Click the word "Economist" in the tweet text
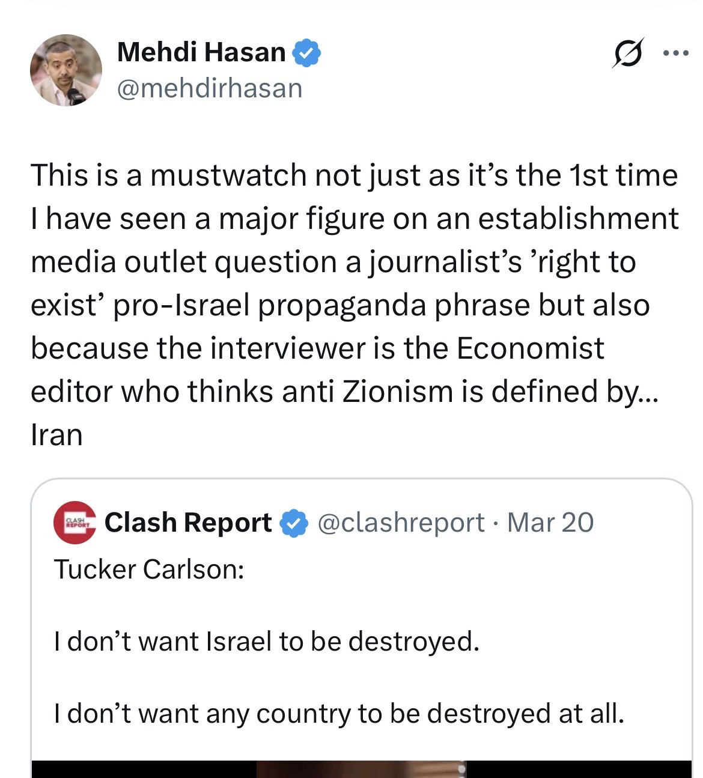The image size is (703, 778). point(530,348)
